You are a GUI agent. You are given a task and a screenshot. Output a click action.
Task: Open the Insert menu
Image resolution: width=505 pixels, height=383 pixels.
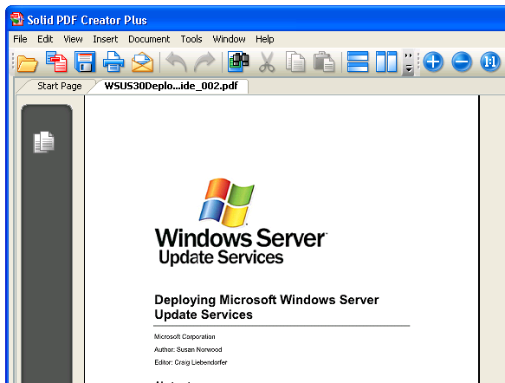(106, 39)
